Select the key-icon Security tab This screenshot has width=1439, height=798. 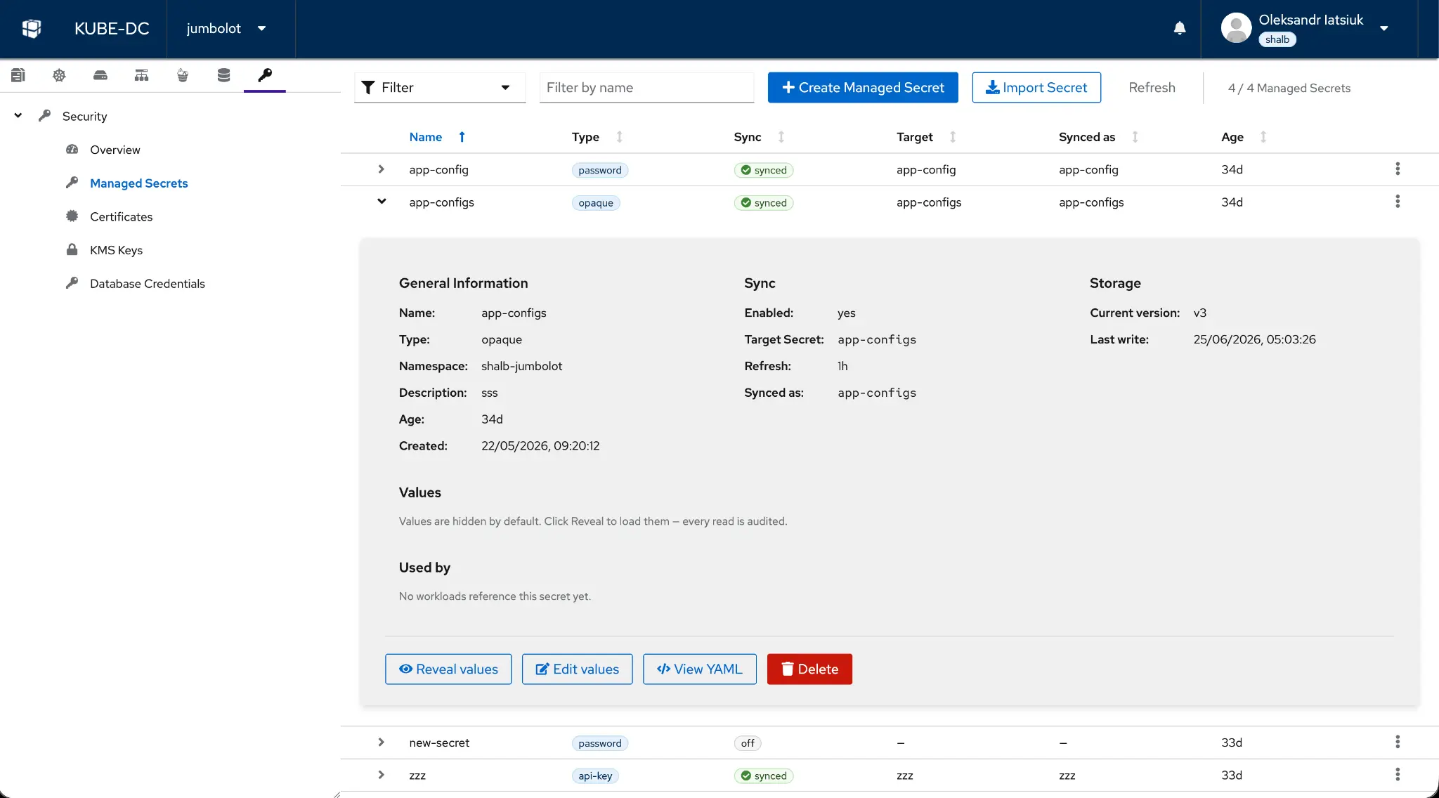265,75
